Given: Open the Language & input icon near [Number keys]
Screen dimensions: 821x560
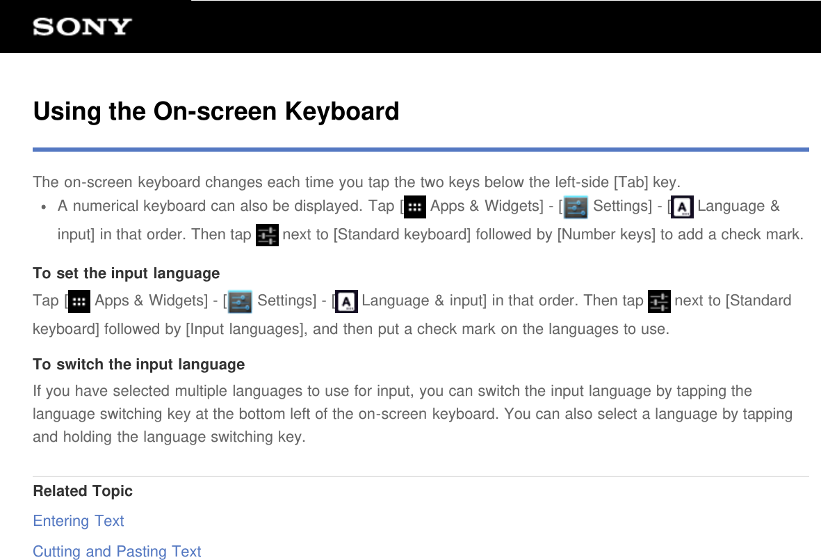Looking at the screenshot, I should 682,206.
